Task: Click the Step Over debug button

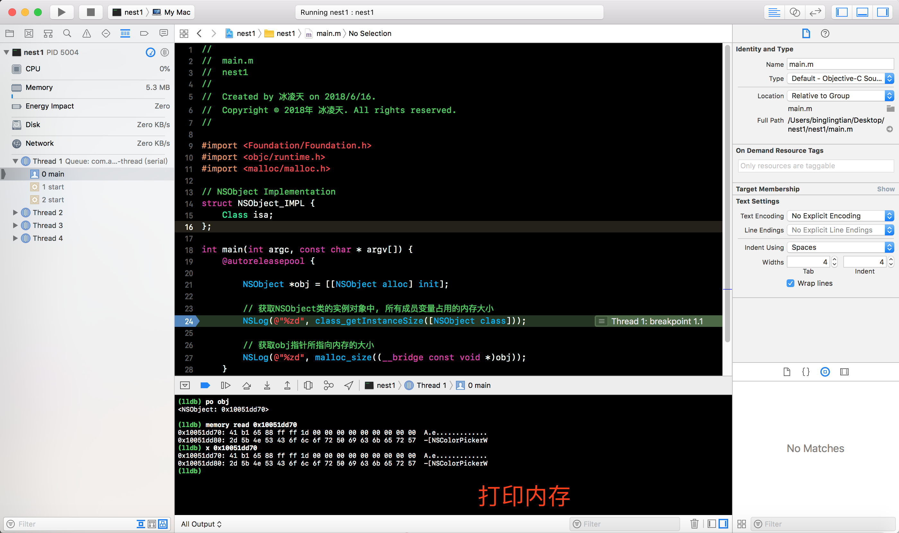Action: tap(246, 385)
